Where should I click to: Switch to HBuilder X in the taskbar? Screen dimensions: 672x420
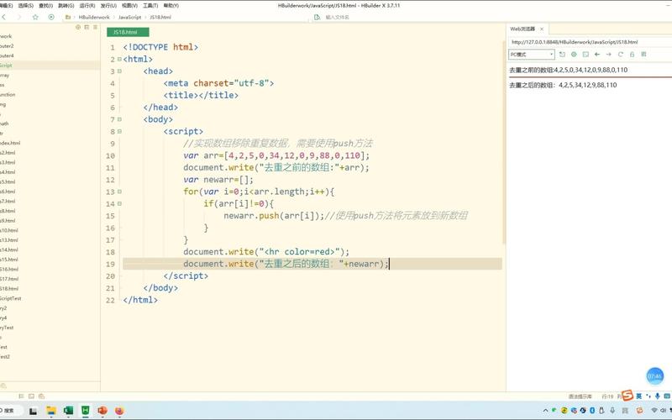coord(86,411)
